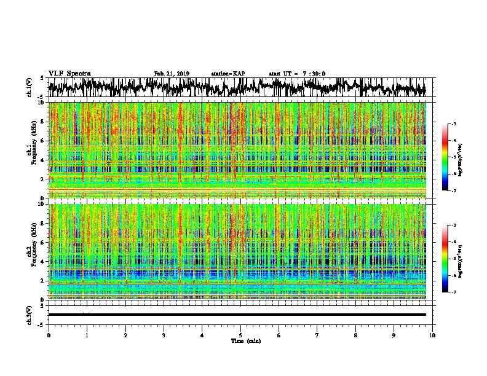
Task: Click the "ch.1(V)" waveform axis label
Action: pyautogui.click(x=30, y=87)
